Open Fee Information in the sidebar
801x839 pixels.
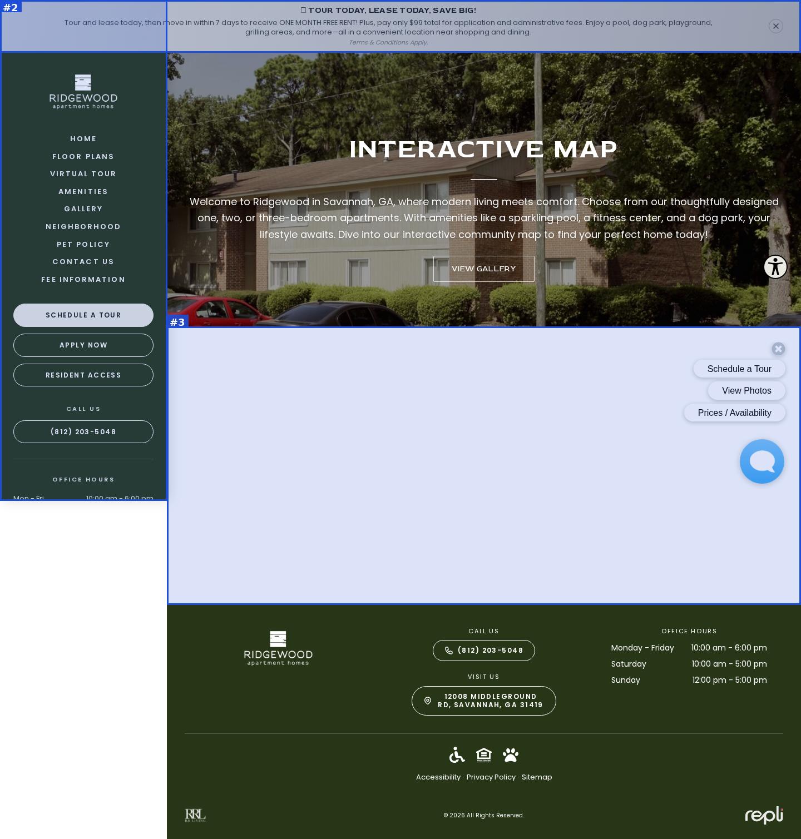click(x=83, y=280)
